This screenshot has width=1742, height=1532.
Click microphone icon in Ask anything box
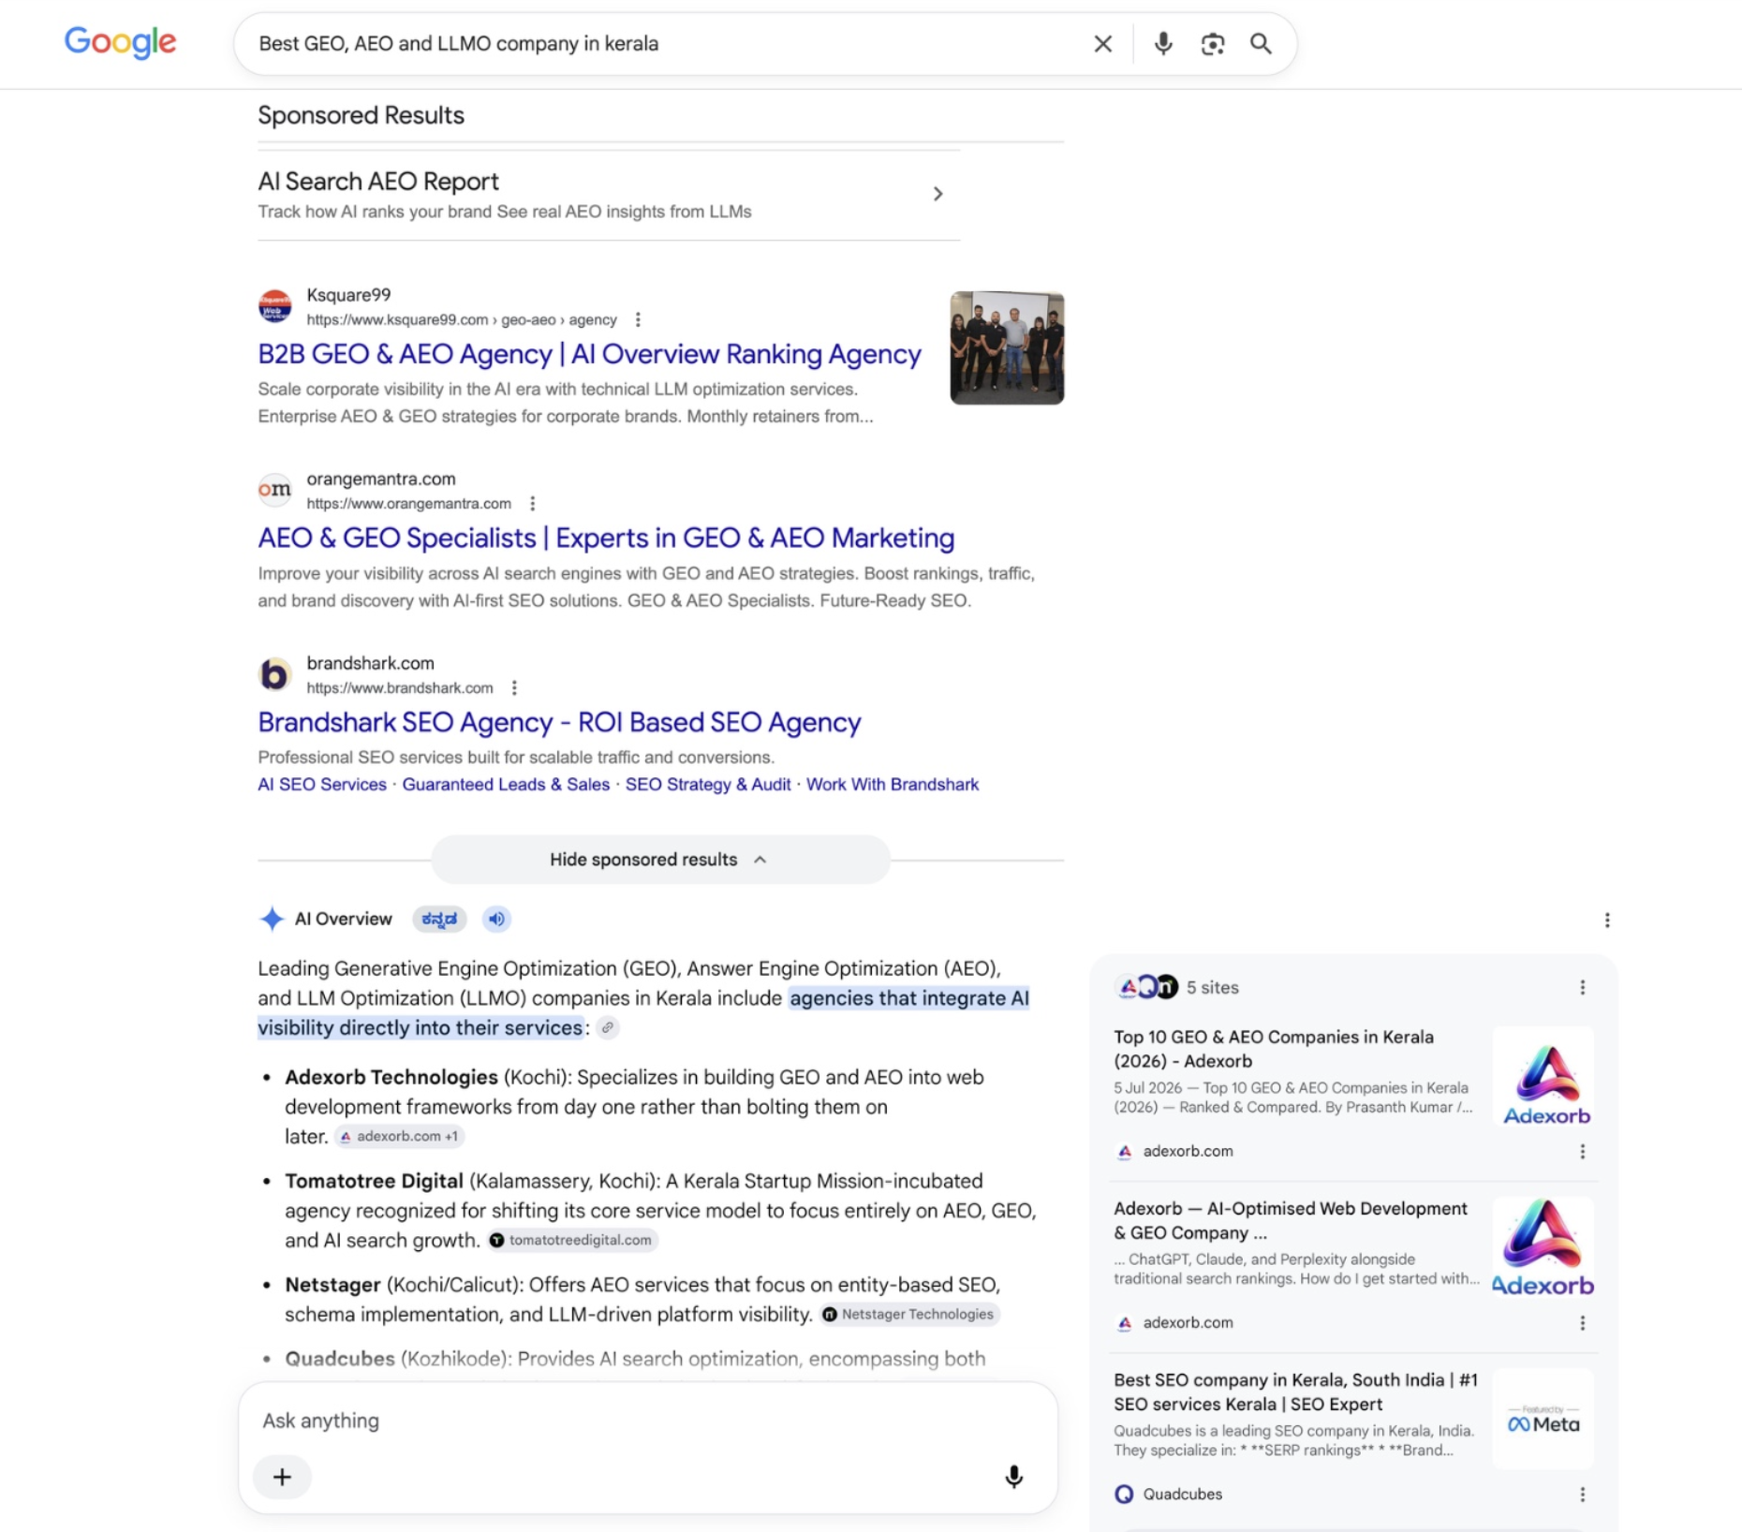coord(1013,1477)
